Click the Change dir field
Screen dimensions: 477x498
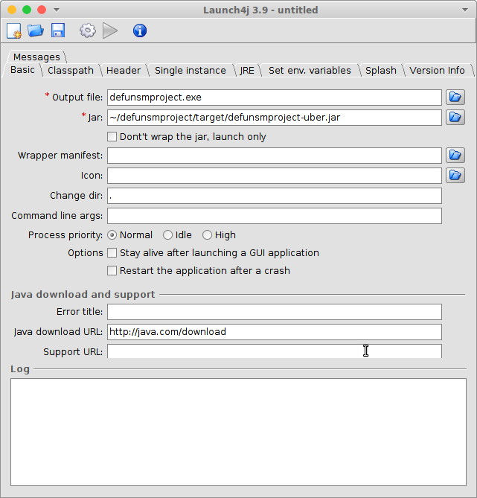(275, 196)
